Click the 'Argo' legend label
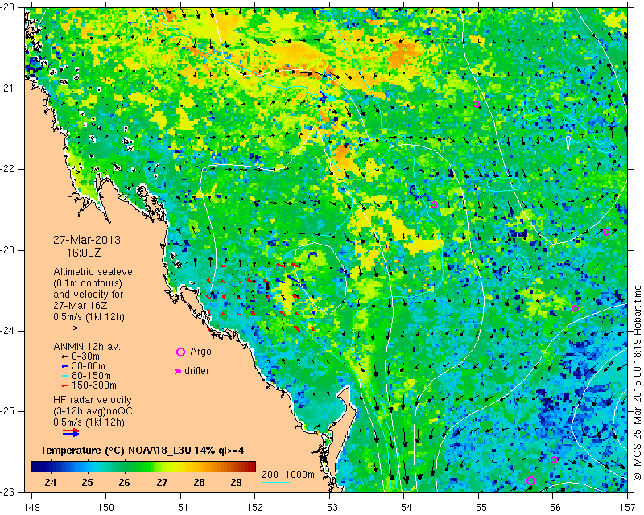The image size is (644, 515). coord(200,352)
